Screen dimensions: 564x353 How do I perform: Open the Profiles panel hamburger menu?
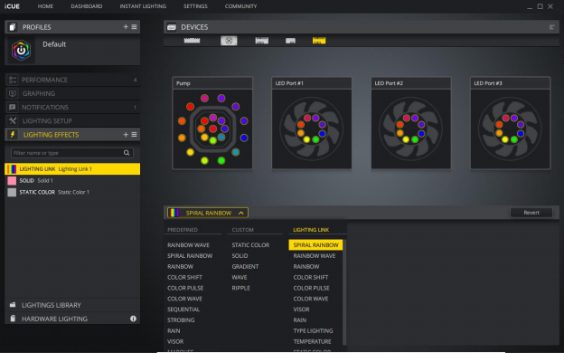(134, 26)
